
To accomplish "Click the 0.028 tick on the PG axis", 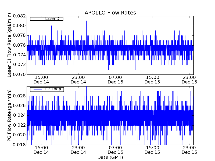I will point(19,96).
